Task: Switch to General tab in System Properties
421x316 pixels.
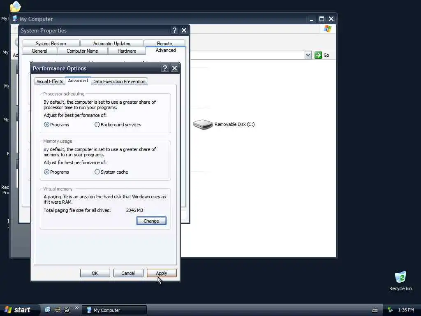Action: click(39, 51)
